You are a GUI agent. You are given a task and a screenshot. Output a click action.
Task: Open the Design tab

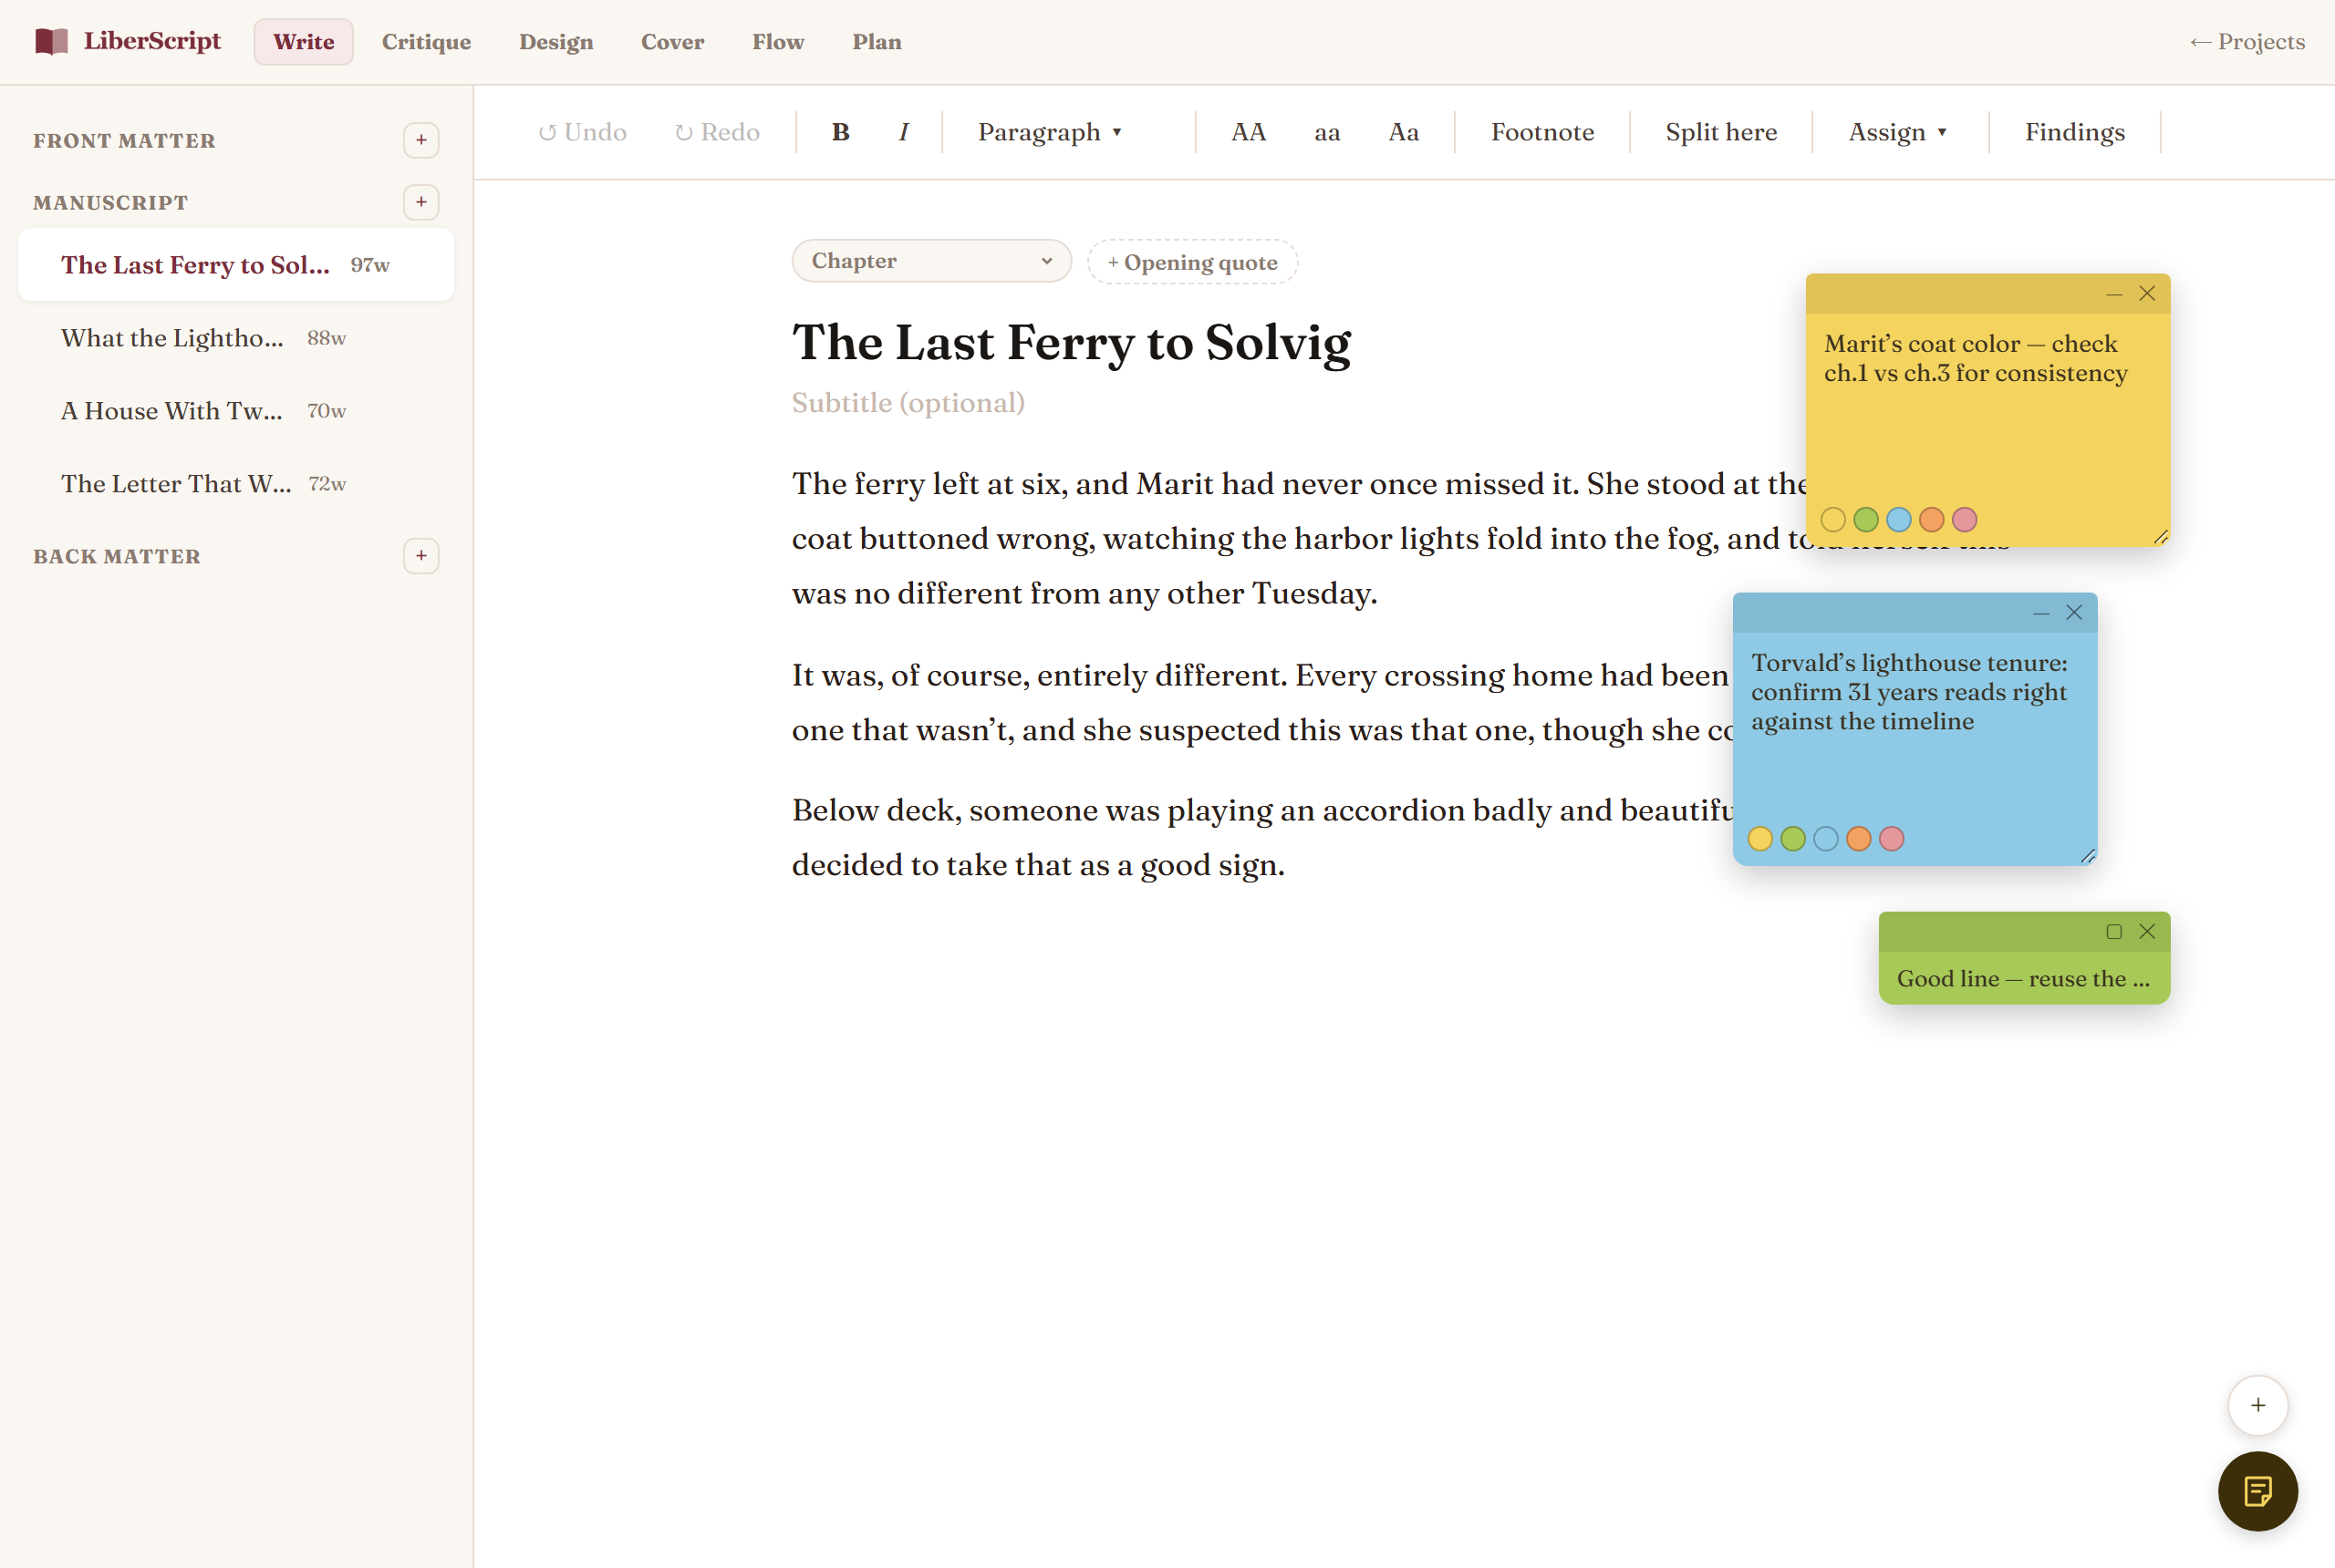[556, 42]
